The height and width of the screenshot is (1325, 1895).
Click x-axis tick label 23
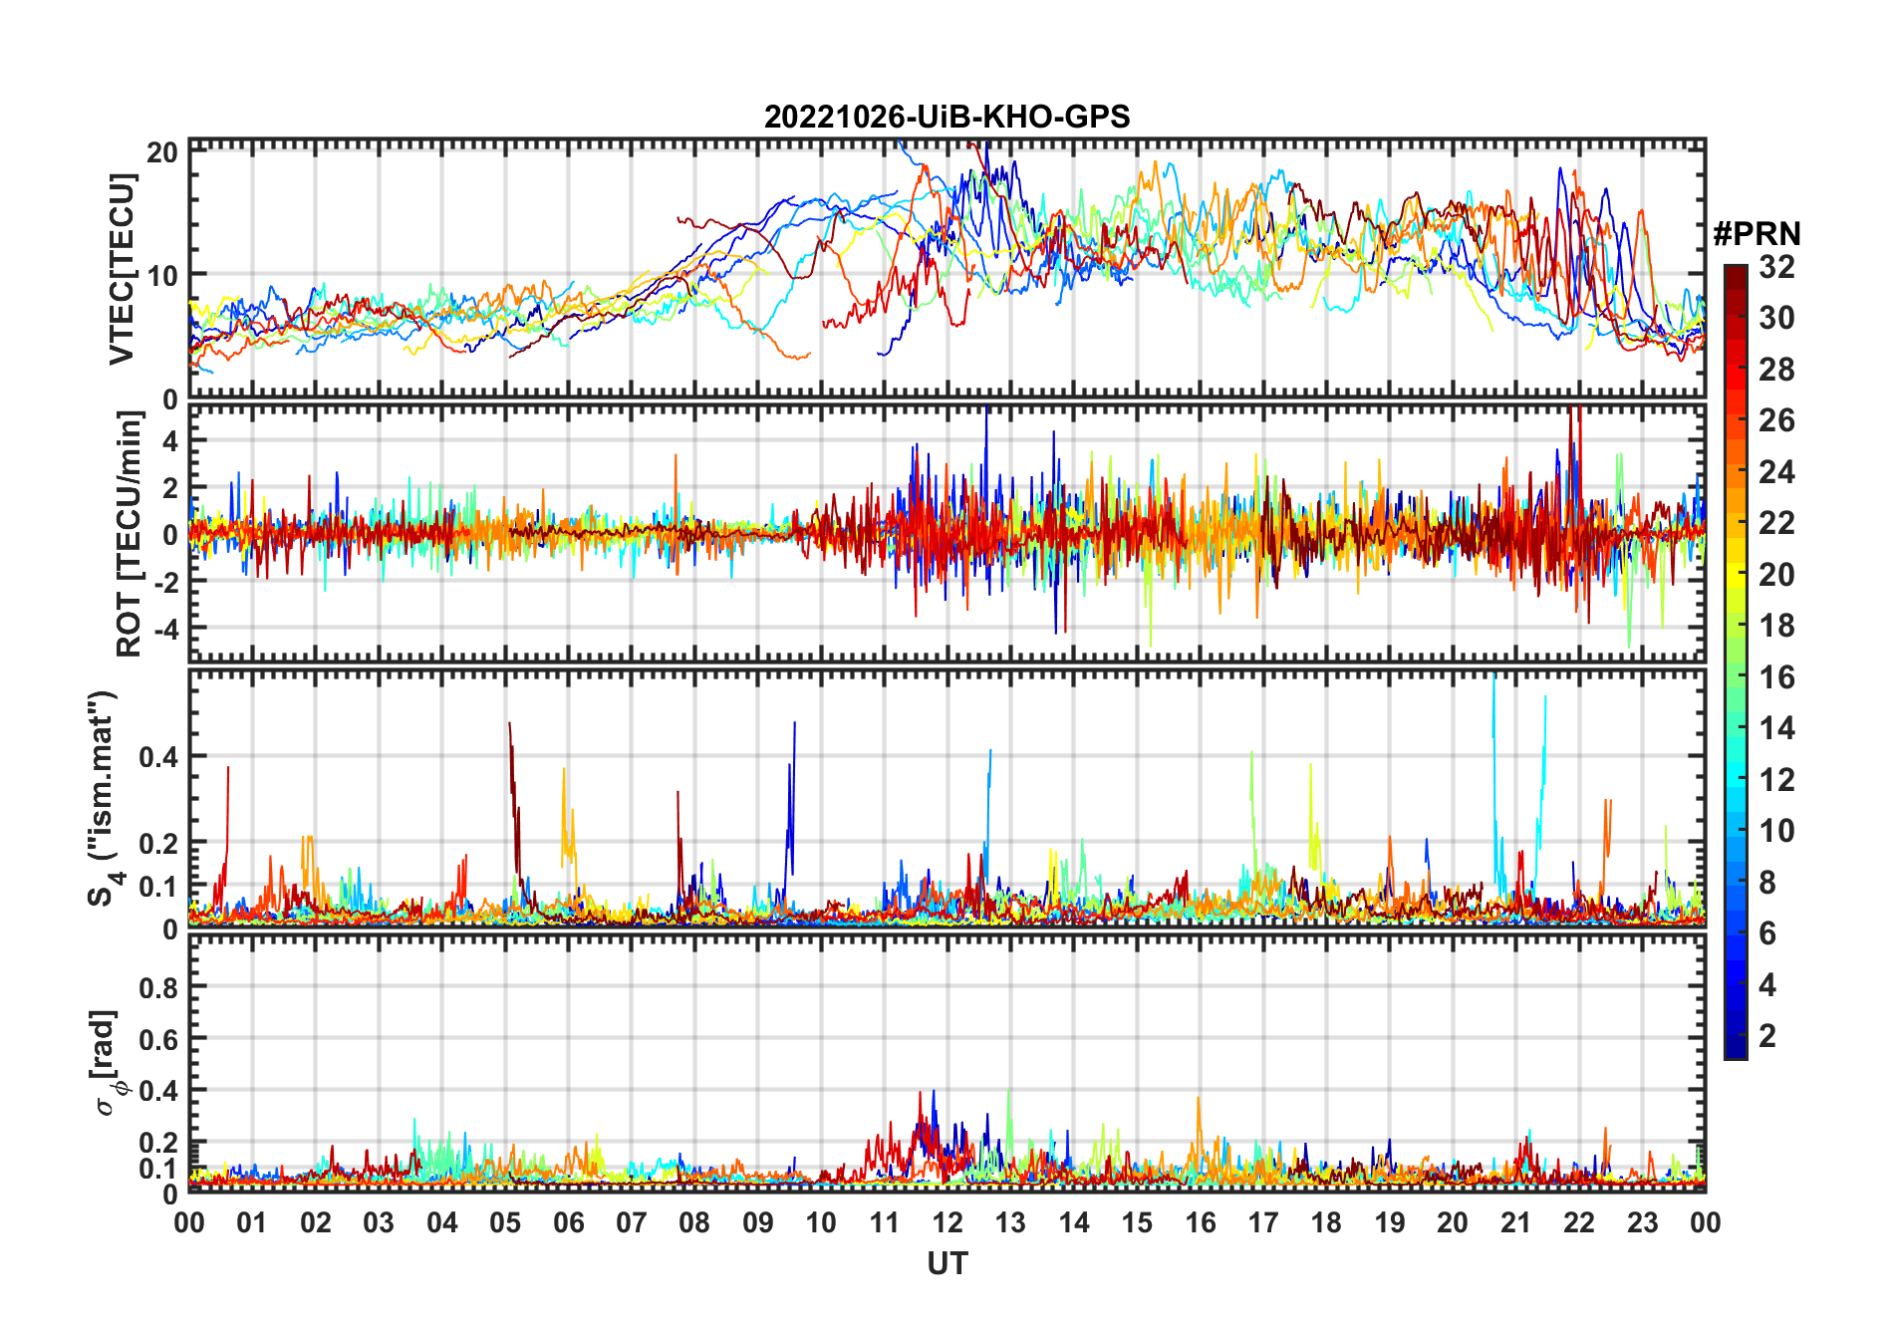pyautogui.click(x=1642, y=1222)
